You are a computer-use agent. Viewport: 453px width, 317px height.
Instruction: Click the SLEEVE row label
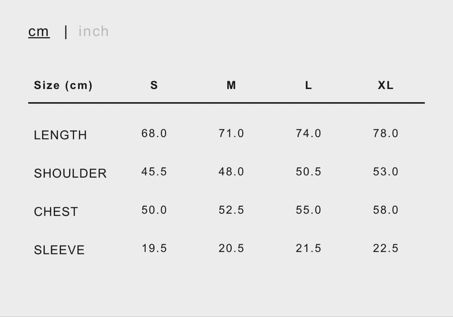click(x=59, y=250)
